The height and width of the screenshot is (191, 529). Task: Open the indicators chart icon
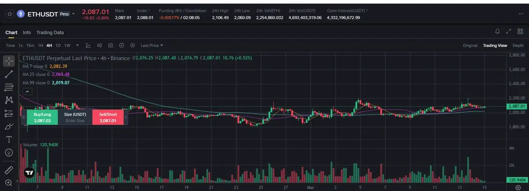point(89,45)
